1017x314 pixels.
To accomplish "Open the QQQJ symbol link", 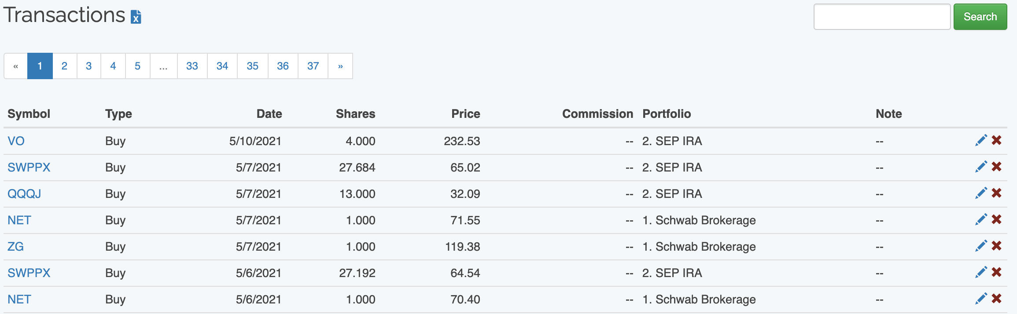I will point(24,194).
